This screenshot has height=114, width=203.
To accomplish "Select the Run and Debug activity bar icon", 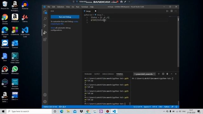I will coord(45,32).
